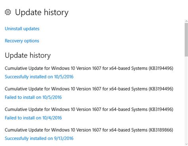
Task: Click the settings gear icon beside the page title
Action: [x=8, y=12]
